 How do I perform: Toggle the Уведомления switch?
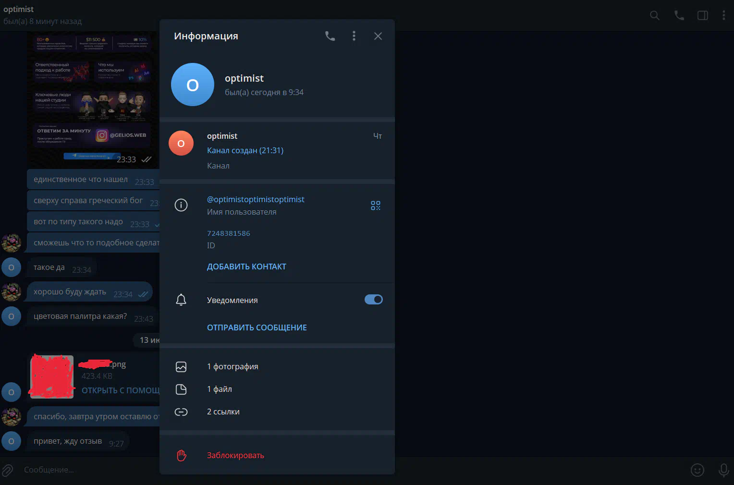click(x=374, y=300)
